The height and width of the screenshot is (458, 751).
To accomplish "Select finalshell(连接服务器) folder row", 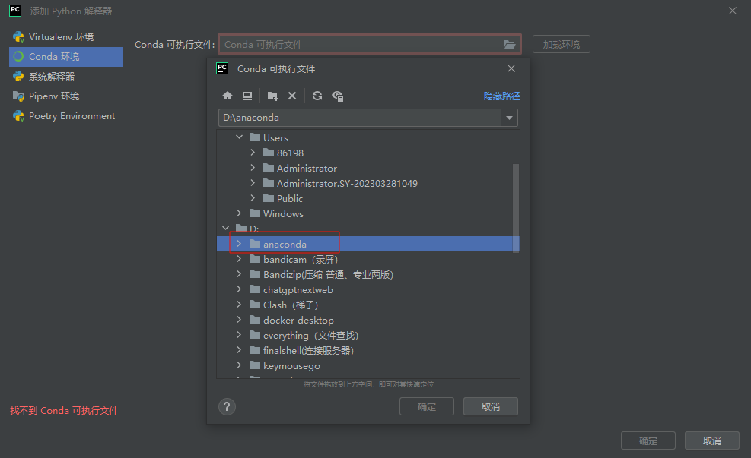I will point(368,350).
